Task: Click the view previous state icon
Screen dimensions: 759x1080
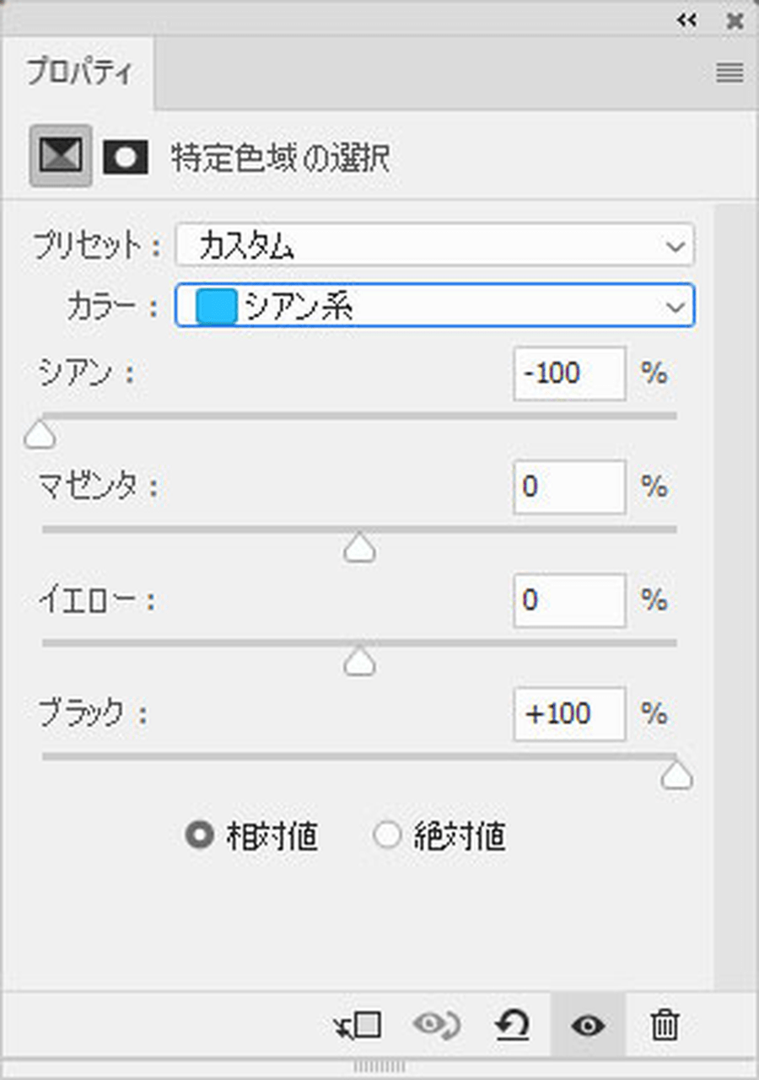Action: pyautogui.click(x=435, y=1025)
